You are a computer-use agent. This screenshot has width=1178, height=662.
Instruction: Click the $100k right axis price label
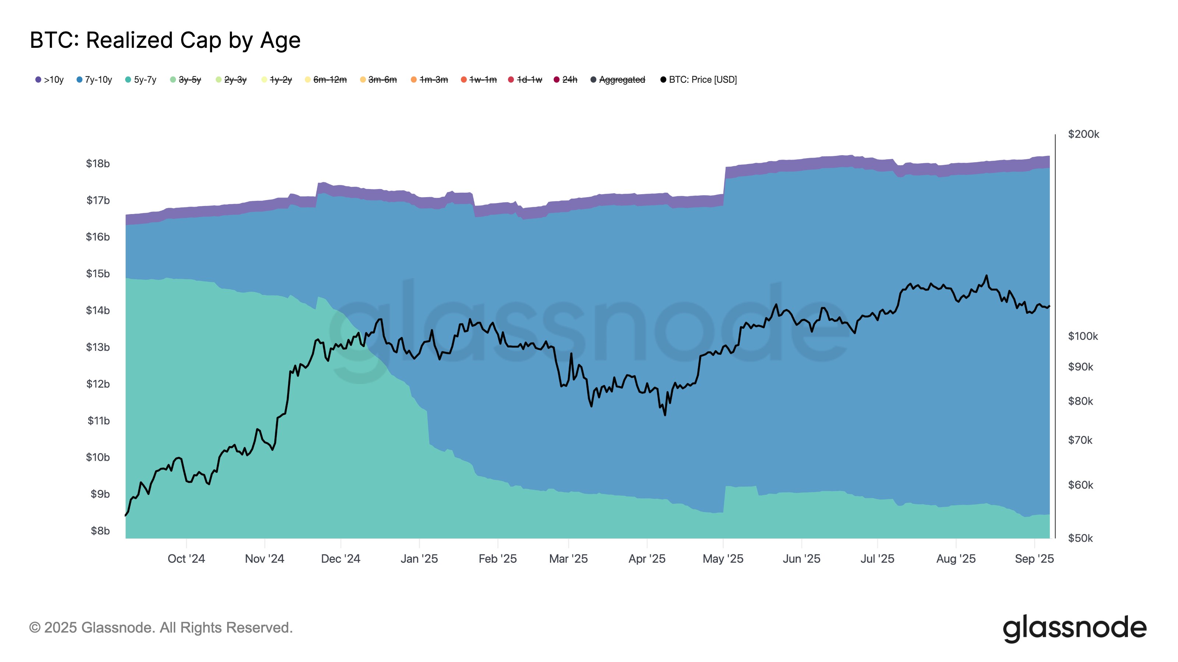point(1082,336)
